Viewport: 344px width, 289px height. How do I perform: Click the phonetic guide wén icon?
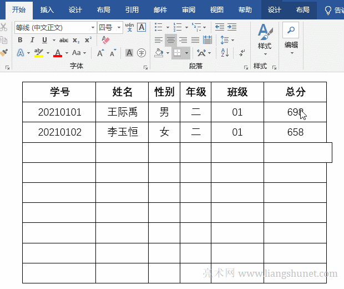(x=129, y=27)
